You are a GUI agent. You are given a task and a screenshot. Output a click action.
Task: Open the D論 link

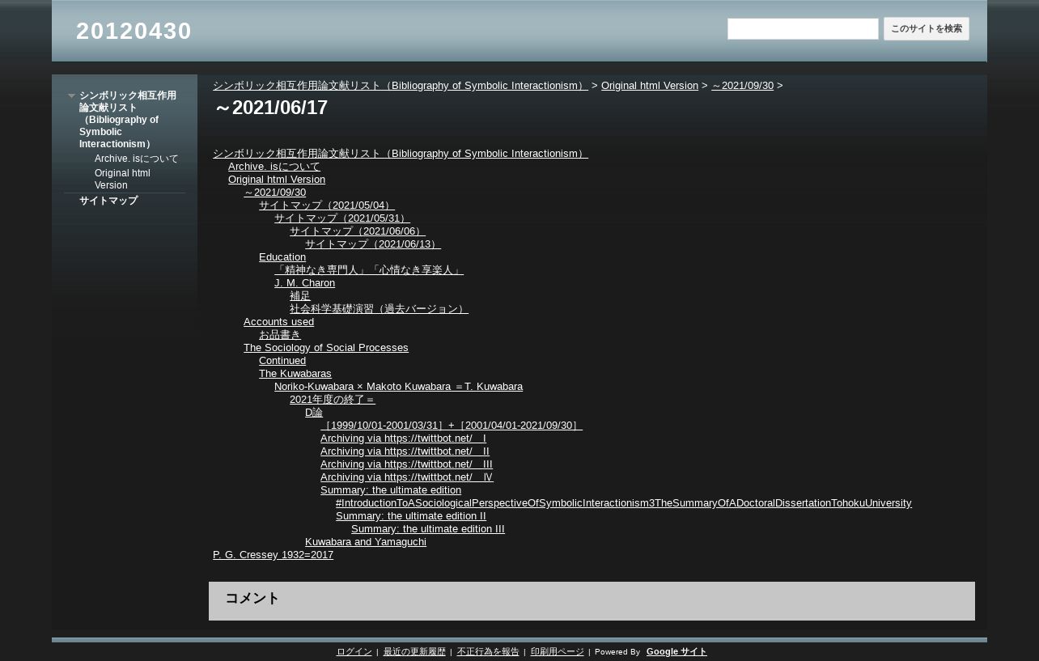click(x=314, y=413)
